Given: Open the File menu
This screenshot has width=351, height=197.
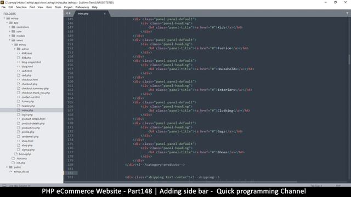Looking at the screenshot, I should pyautogui.click(x=3, y=7).
